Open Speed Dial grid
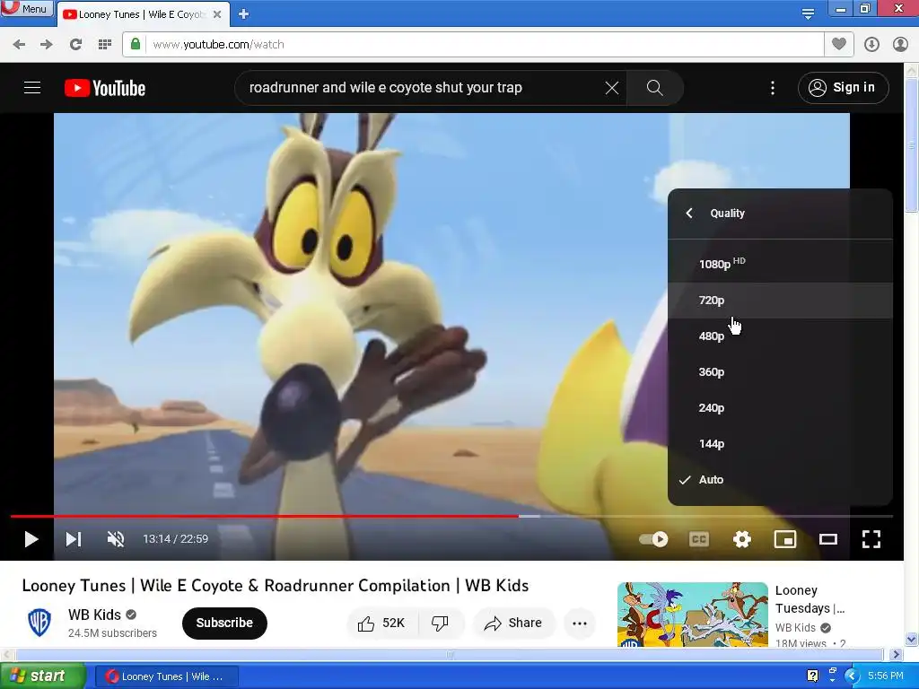Screen dimensions: 919x689 point(105,45)
